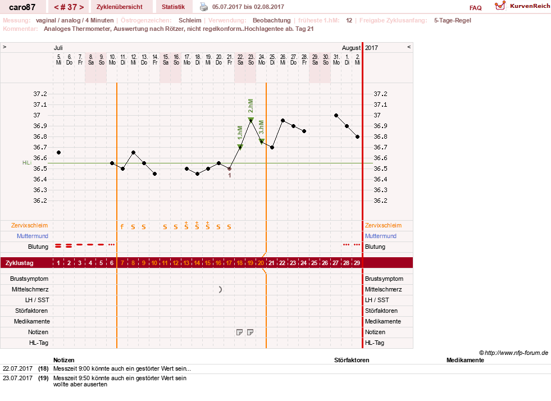Click the Muttermund label on the right
The image size is (551, 401).
point(381,236)
